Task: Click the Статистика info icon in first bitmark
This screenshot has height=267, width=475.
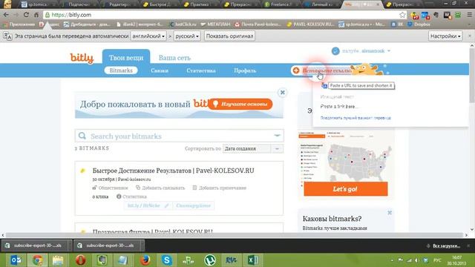Action: click(x=119, y=197)
